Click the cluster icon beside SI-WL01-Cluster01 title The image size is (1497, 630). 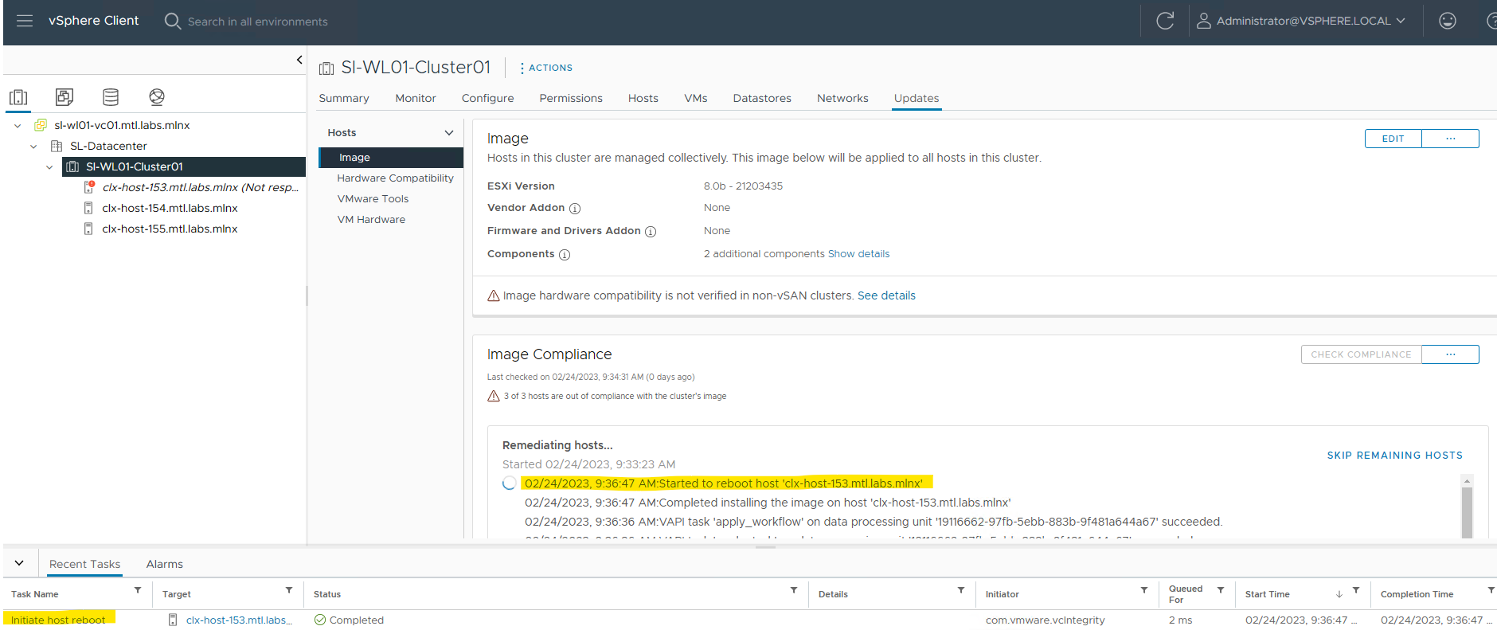click(x=326, y=68)
